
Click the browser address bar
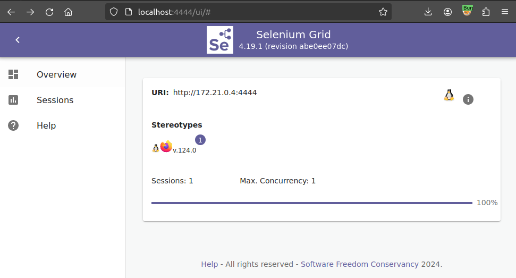(239, 12)
